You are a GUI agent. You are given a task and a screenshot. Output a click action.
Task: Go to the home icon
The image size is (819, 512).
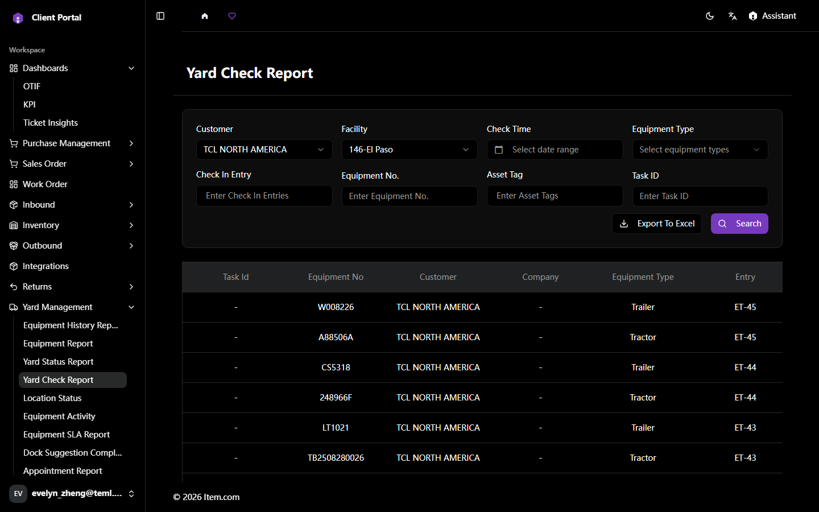coord(205,16)
